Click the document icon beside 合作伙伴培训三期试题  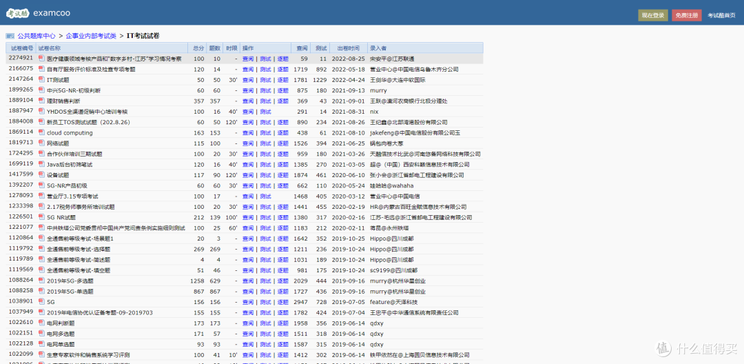pos(41,154)
